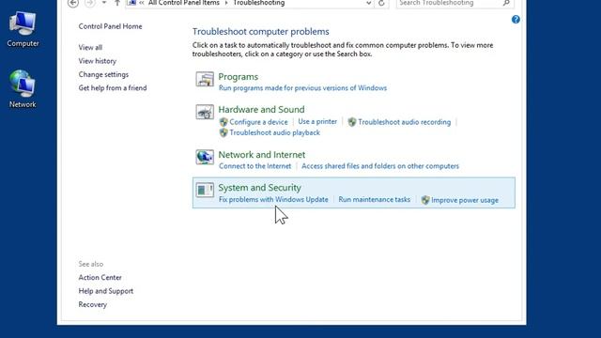The image size is (601, 338).
Task: Select Troubleshoot audio recording link
Action: point(404,122)
